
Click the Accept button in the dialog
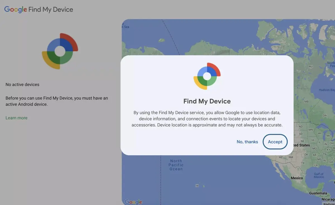pos(275,142)
